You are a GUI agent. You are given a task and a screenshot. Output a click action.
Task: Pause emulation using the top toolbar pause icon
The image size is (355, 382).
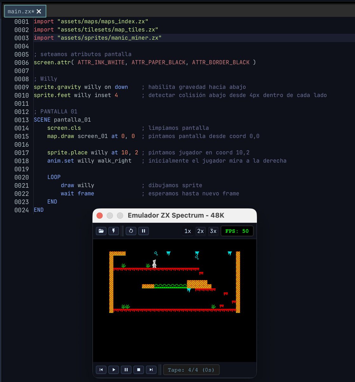(x=144, y=231)
